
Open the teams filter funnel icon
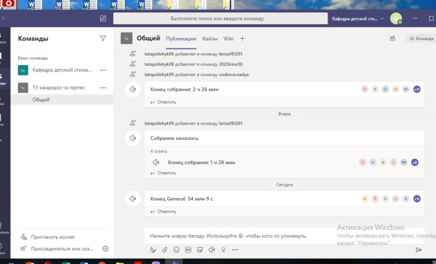click(103, 38)
